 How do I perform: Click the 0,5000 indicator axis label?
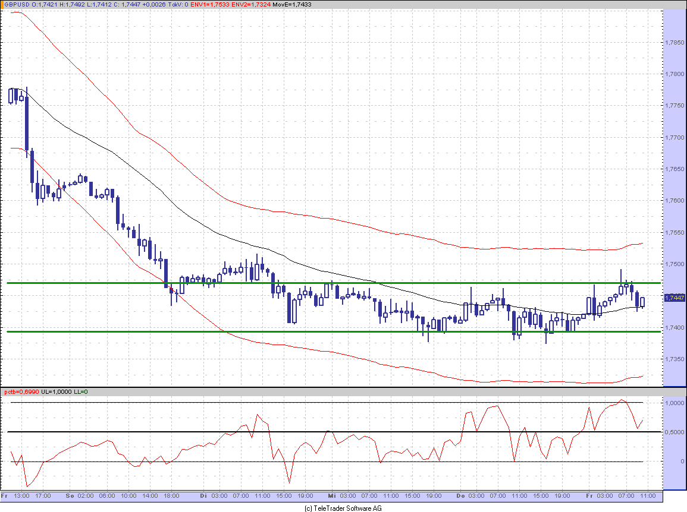674,432
